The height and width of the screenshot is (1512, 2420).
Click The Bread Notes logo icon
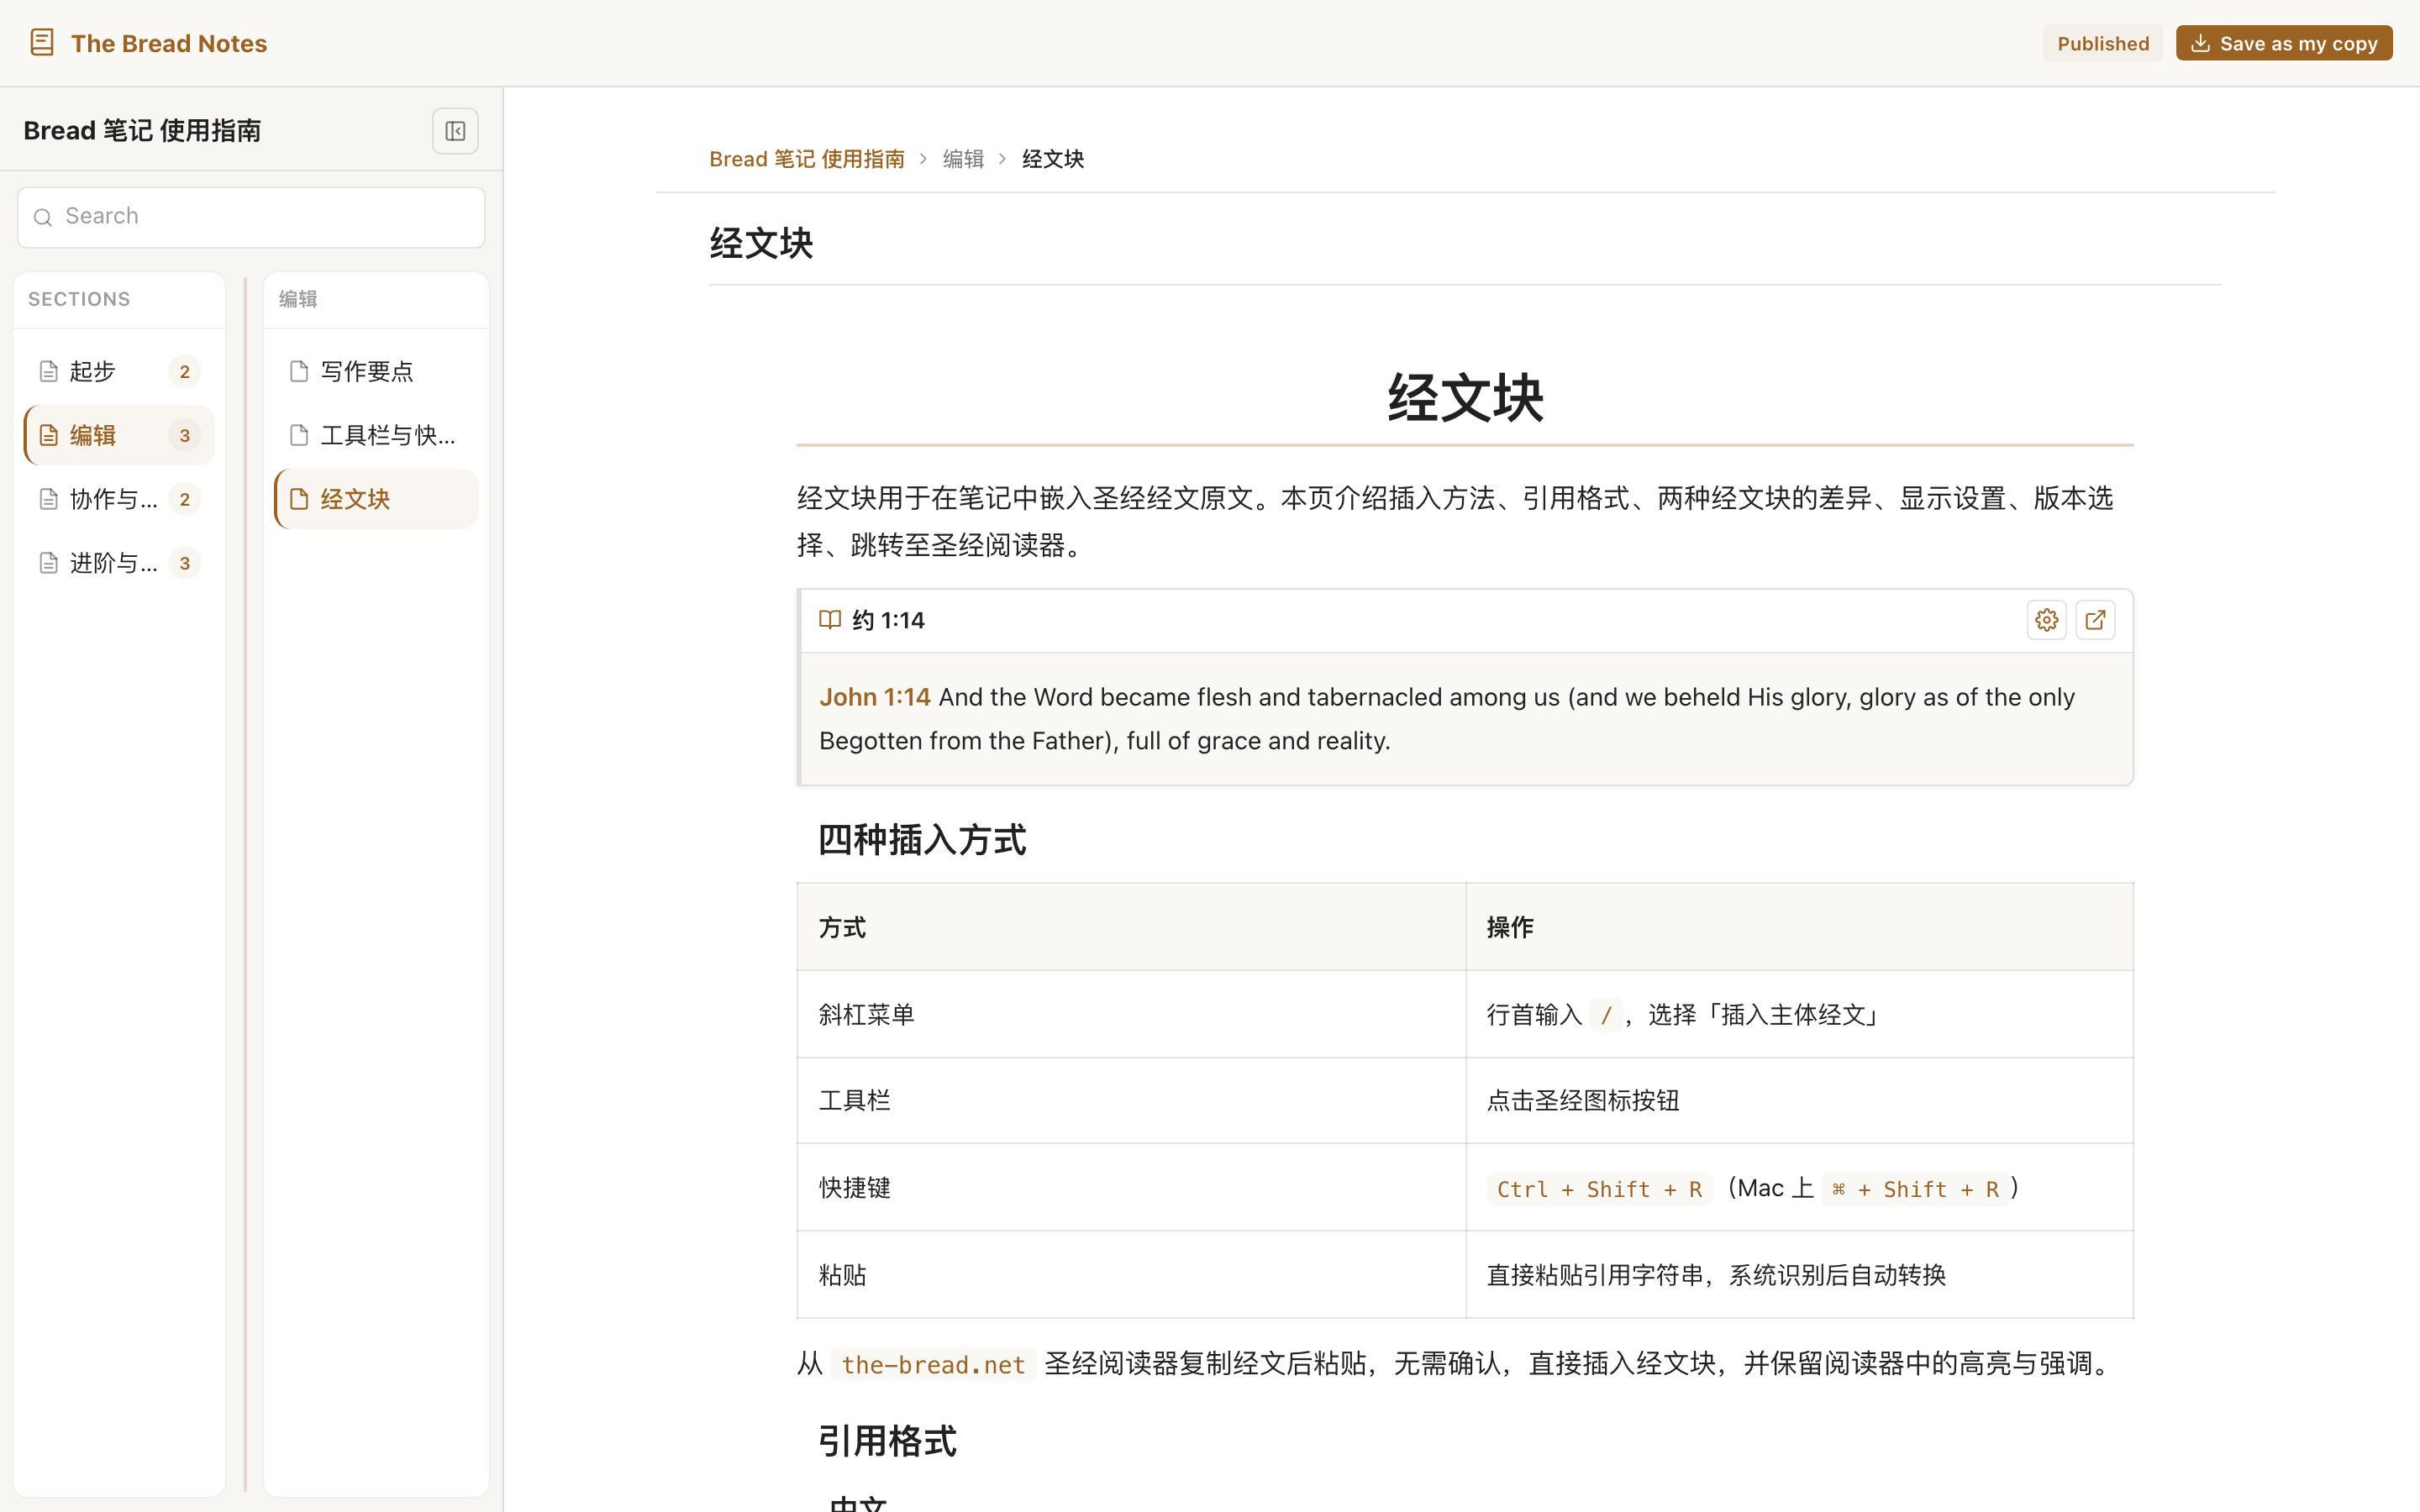(42, 43)
